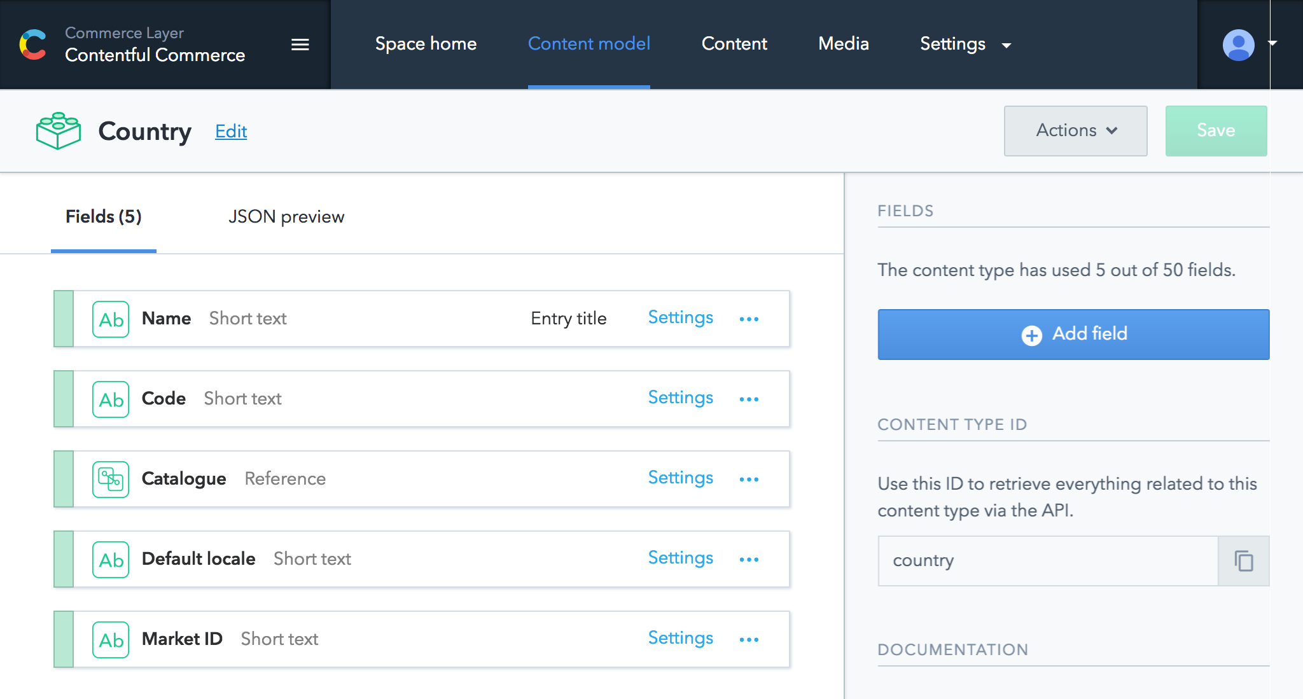Click the Name field short text icon
Viewport: 1303px width, 699px height.
tap(110, 318)
